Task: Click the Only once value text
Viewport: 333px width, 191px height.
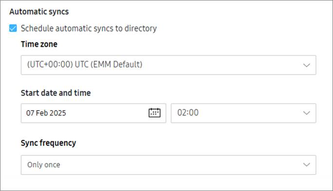Action: [x=43, y=165]
